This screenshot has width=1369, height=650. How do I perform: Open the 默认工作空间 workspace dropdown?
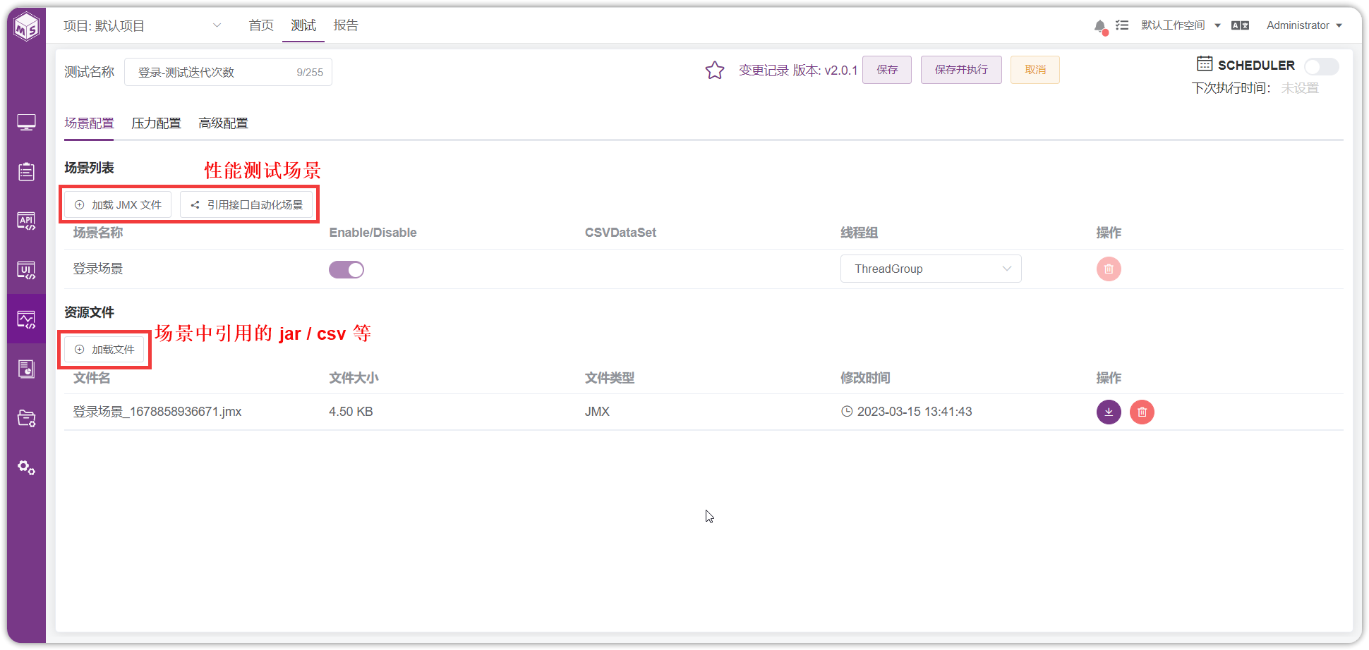pos(1181,25)
